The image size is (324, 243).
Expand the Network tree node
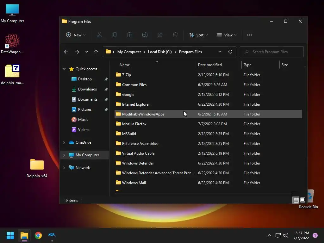tap(64, 168)
